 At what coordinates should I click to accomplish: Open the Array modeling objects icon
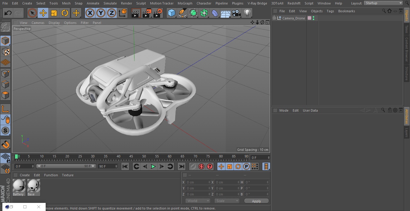204,13
